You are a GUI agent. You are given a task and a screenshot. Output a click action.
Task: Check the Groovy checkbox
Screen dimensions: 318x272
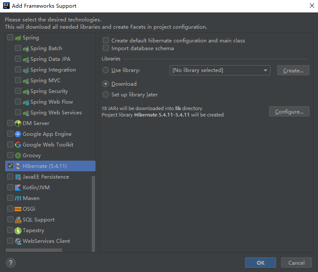[x=10, y=155]
